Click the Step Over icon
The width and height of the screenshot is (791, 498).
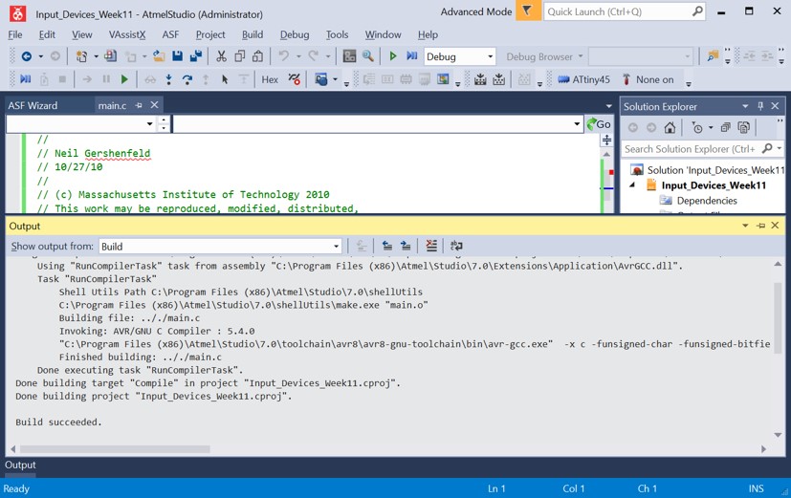(x=187, y=79)
